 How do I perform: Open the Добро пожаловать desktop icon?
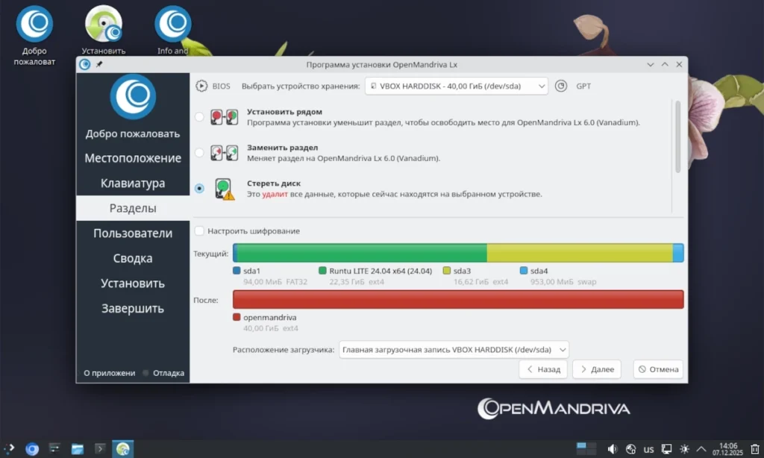click(x=34, y=35)
